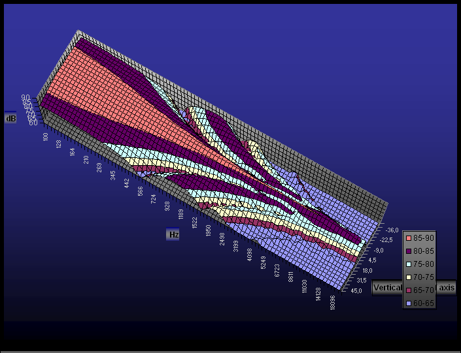Click the 70-75 legend color swatch
The width and height of the screenshot is (461, 353).
pos(409,277)
